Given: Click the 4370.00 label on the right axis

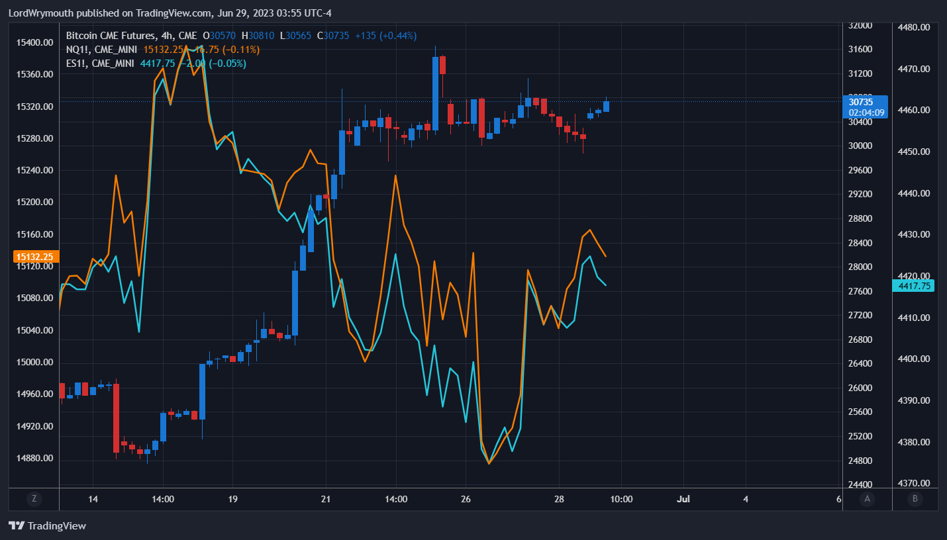Looking at the screenshot, I should coord(914,483).
